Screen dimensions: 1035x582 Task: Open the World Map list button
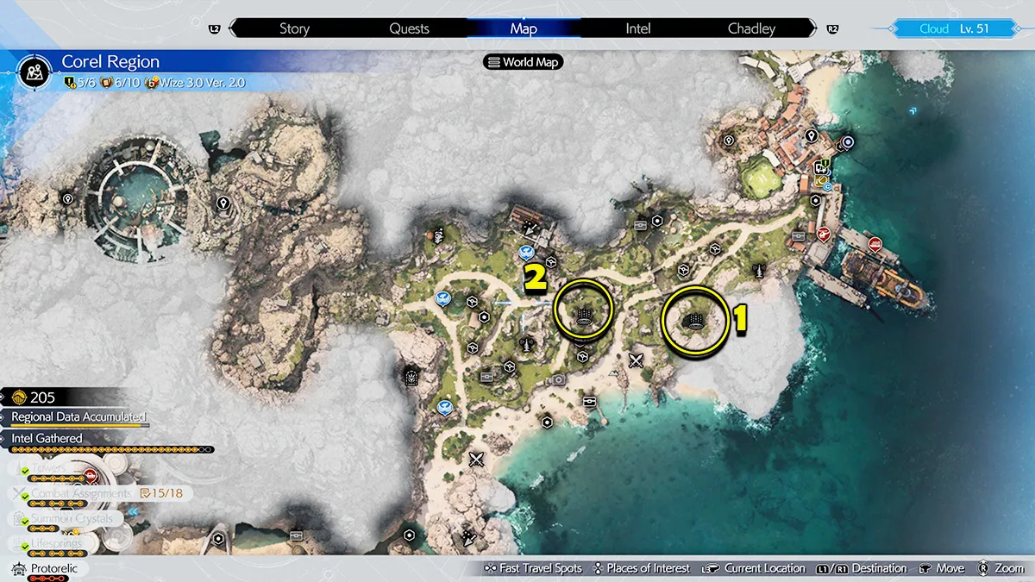click(x=524, y=62)
